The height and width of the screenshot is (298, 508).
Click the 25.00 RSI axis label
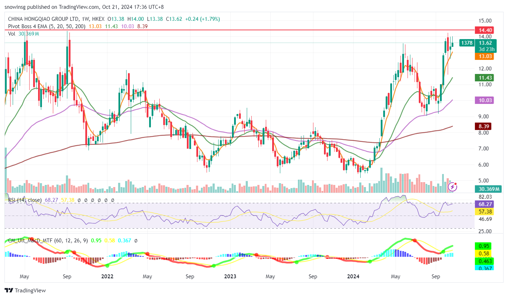pos(485,231)
